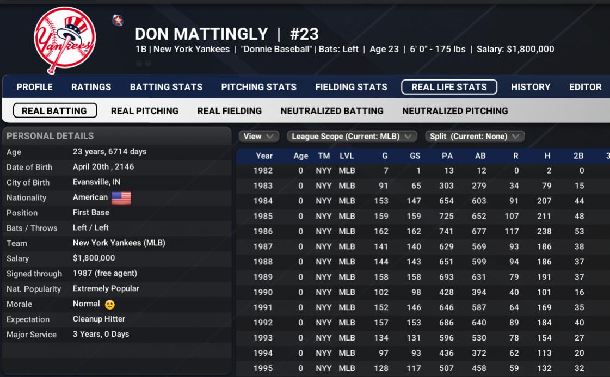Viewport: 610px width, 377px height.
Task: Sort table by the PA column header
Action: point(447,156)
